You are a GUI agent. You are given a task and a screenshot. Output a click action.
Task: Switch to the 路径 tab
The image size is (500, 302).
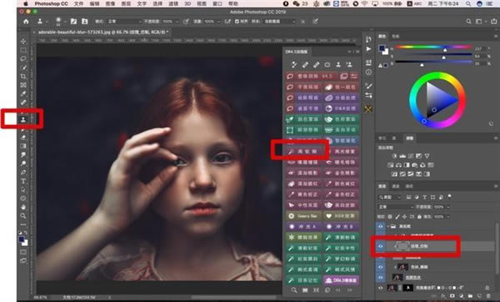(409, 186)
